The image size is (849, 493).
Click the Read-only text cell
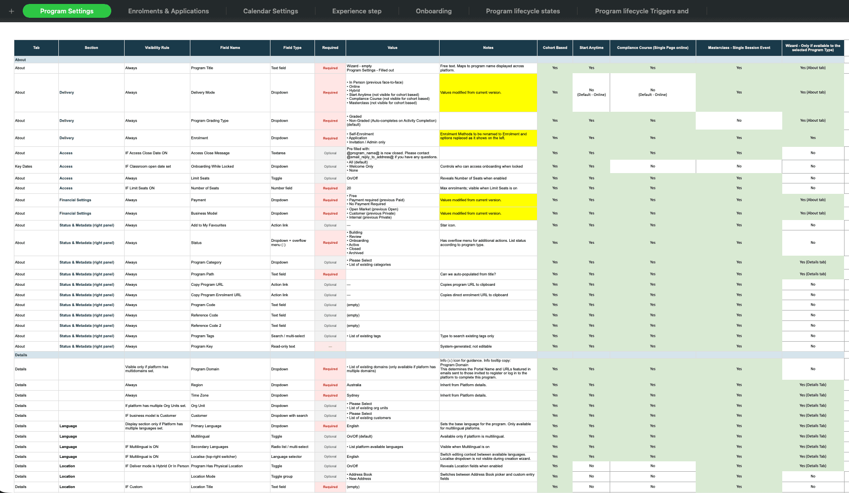[x=292, y=347]
